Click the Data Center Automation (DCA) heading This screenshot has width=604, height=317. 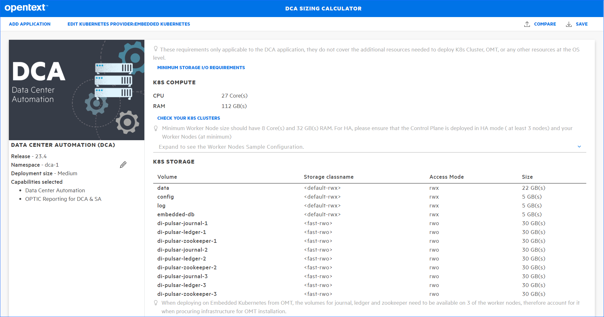(x=63, y=145)
